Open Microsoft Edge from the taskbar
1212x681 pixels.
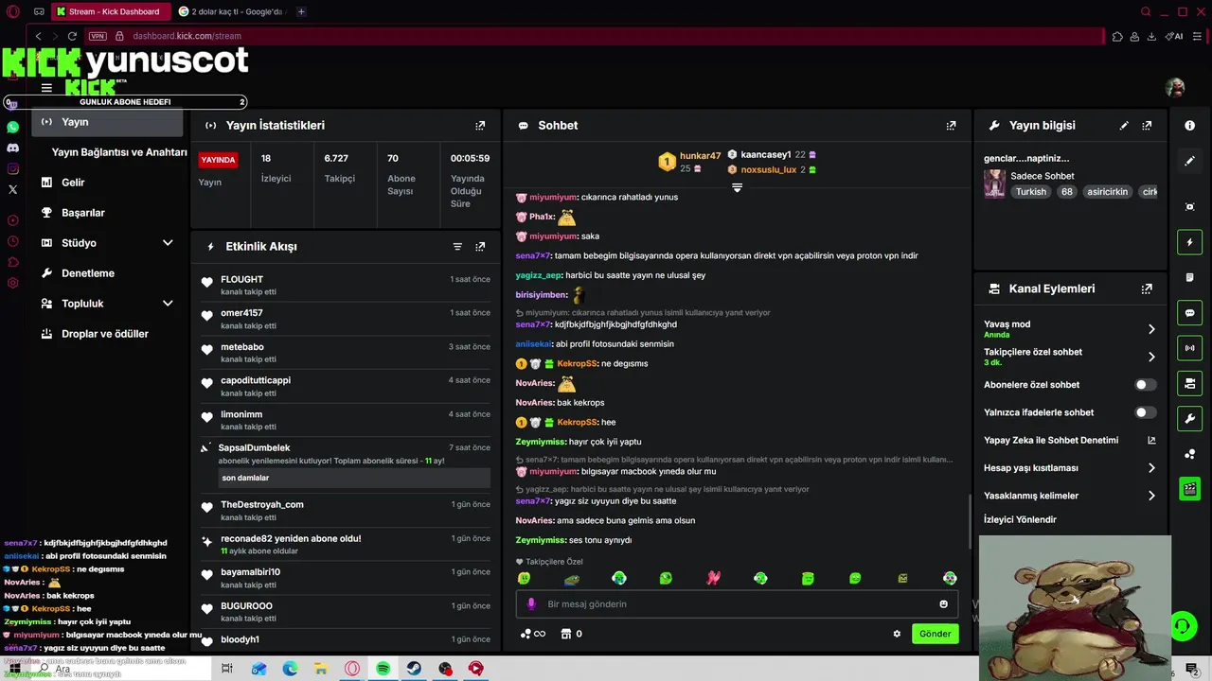point(290,669)
